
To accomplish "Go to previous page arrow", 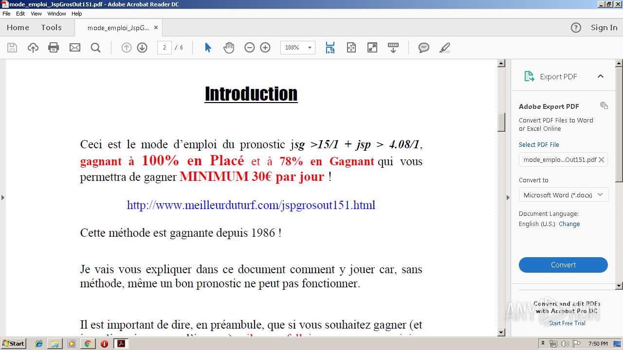I will pyautogui.click(x=127, y=48).
